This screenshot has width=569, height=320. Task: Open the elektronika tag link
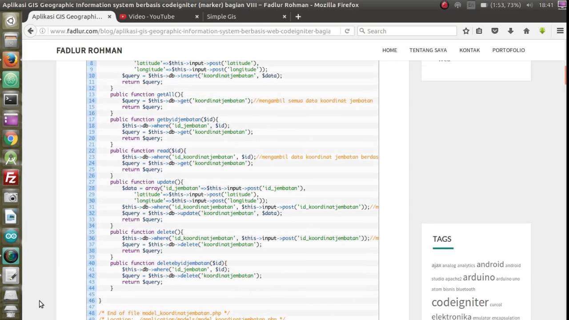(x=451, y=317)
